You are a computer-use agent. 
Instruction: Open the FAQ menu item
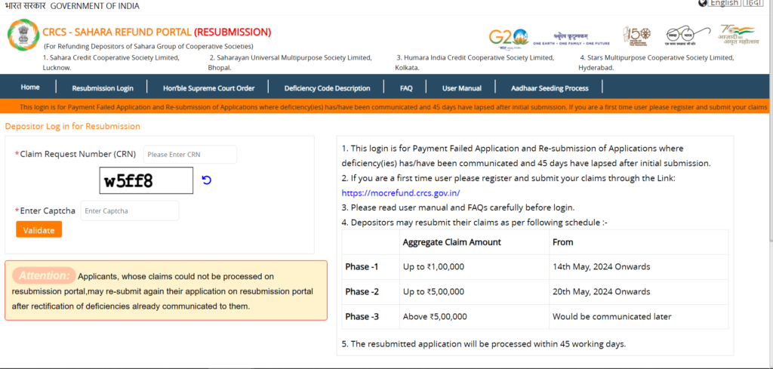click(406, 88)
